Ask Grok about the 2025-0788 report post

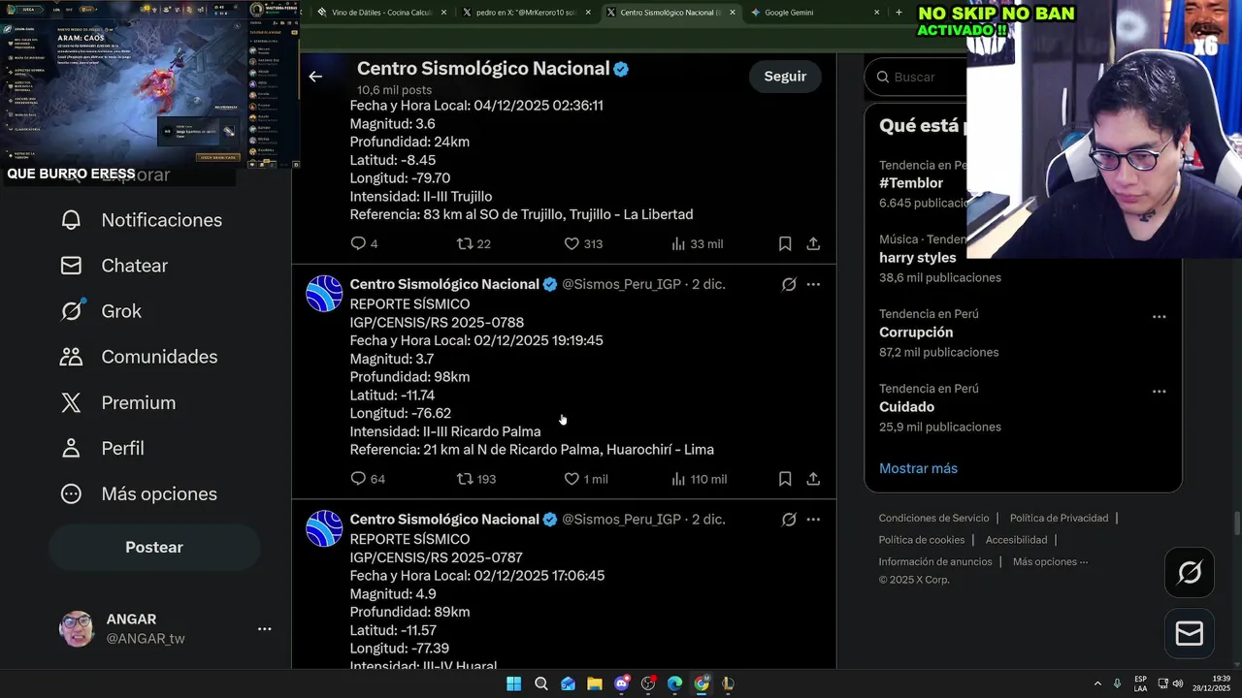tap(789, 284)
